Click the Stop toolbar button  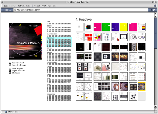tap(55, 6)
